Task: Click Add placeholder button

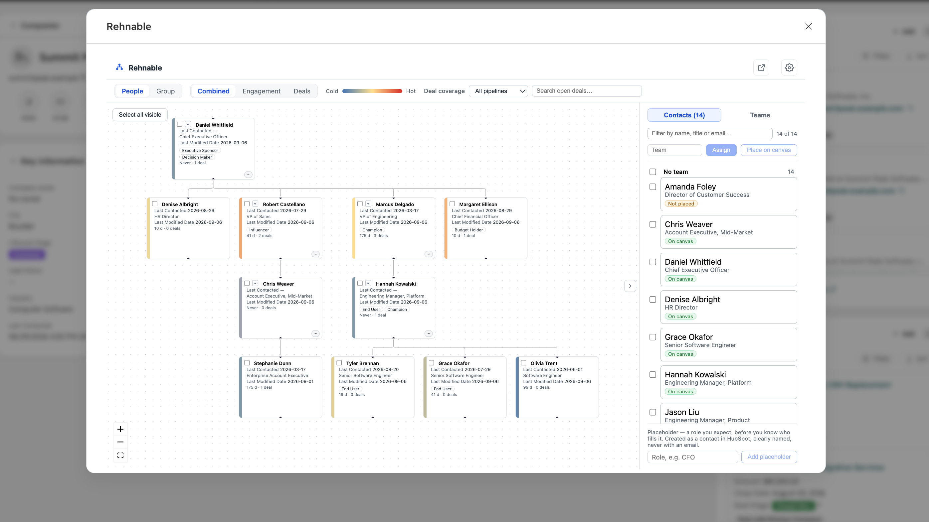Action: 769,457
